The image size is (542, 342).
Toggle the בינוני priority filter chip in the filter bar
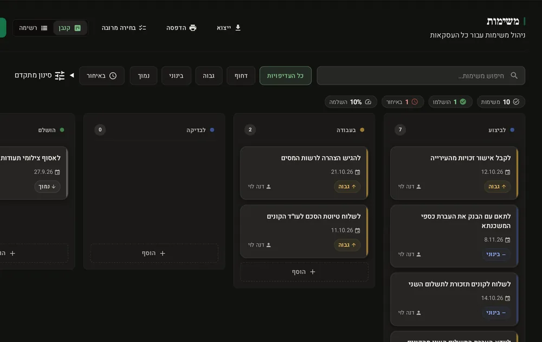pyautogui.click(x=176, y=76)
